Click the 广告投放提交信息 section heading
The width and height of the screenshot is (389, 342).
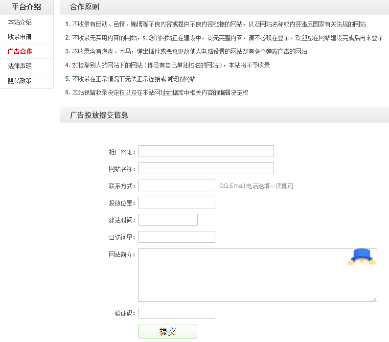99,115
